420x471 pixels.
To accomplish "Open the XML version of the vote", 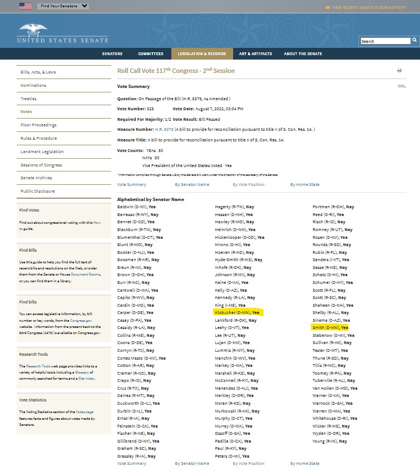I will click(402, 86).
